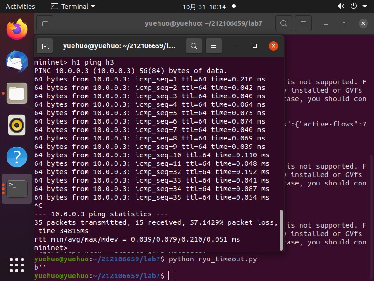374x281 pixels.
Task: Open new tab in back terminal window
Action: coord(45,23)
